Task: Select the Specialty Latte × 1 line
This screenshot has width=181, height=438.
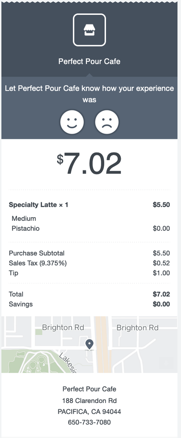Action: point(89,205)
